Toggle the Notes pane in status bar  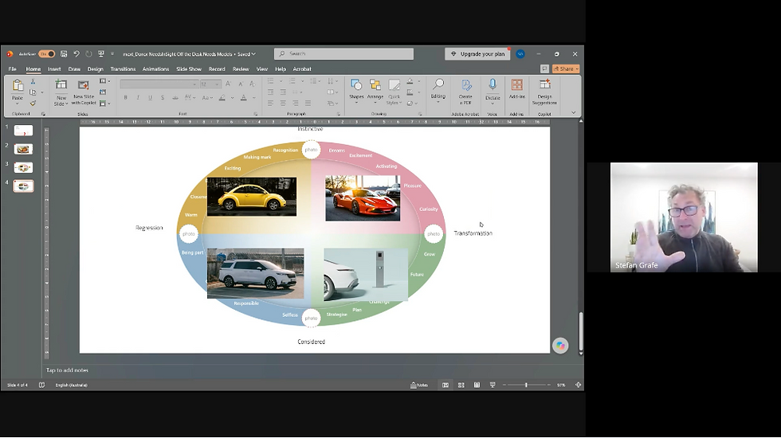pos(419,385)
